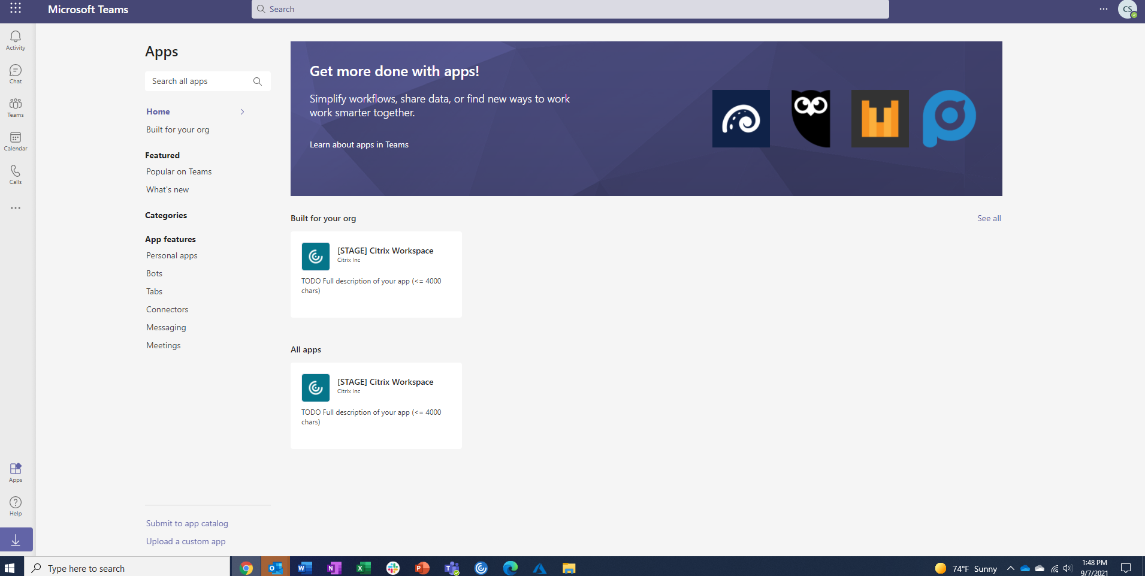Screen dimensions: 1145x576
Task: Expand the Home chevron arrow
Action: point(242,111)
